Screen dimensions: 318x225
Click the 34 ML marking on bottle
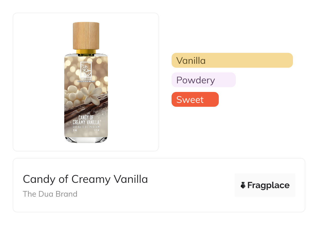click(75, 130)
